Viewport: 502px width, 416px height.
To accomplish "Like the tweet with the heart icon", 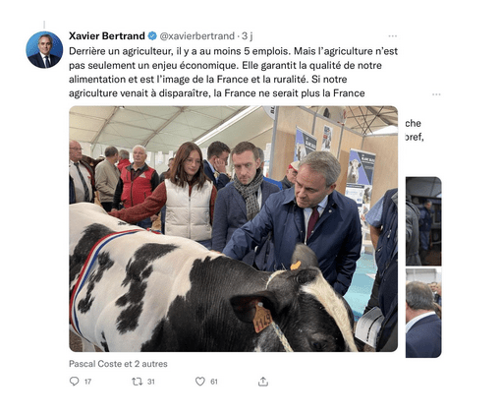I will [200, 382].
